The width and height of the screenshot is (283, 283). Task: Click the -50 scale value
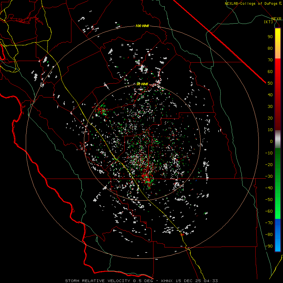269,200
